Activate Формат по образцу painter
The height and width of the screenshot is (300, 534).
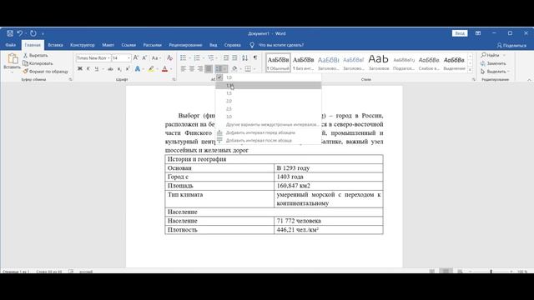click(45, 72)
